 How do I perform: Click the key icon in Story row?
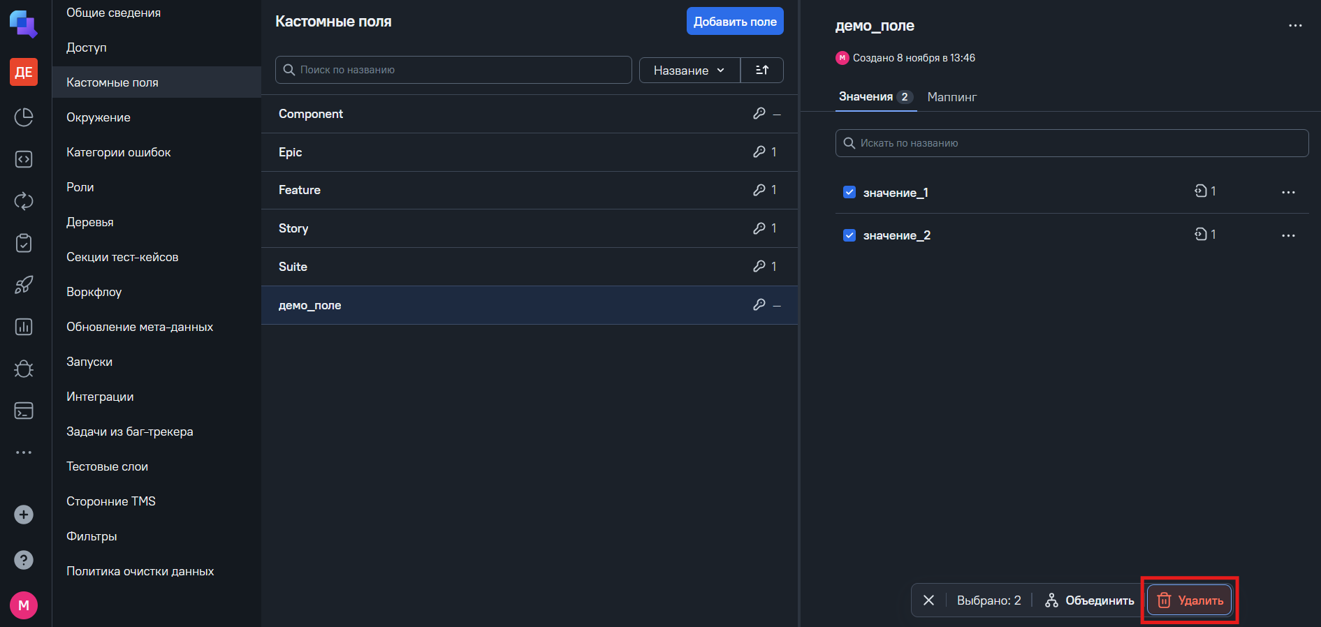(x=759, y=228)
